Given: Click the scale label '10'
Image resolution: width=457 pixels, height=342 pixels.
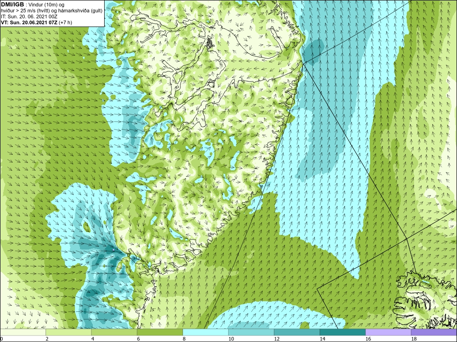Looking at the screenshot, I should 231,339.
